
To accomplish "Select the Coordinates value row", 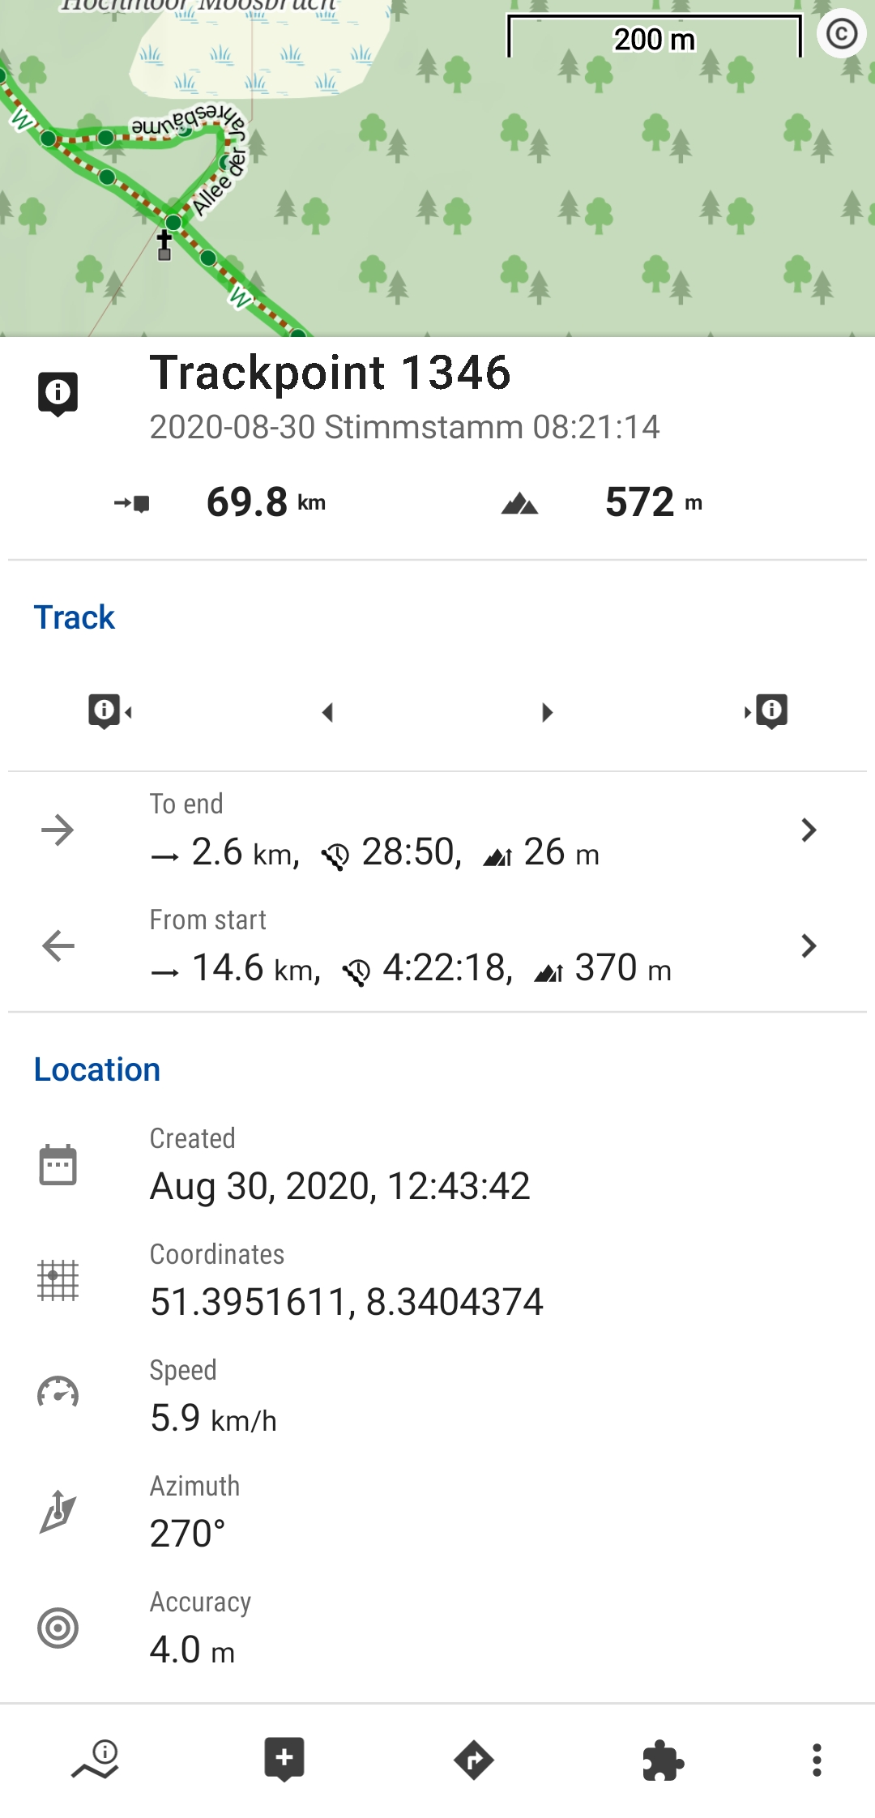I will [347, 1302].
